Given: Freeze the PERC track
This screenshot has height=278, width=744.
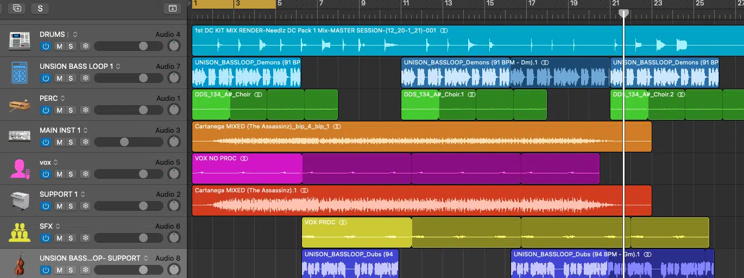Looking at the screenshot, I should pos(85,110).
